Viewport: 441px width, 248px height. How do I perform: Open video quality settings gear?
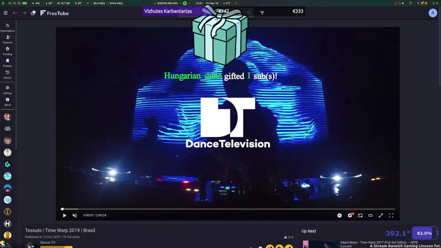click(x=350, y=215)
